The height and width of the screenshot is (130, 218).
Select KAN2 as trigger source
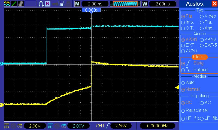[x=202, y=40]
